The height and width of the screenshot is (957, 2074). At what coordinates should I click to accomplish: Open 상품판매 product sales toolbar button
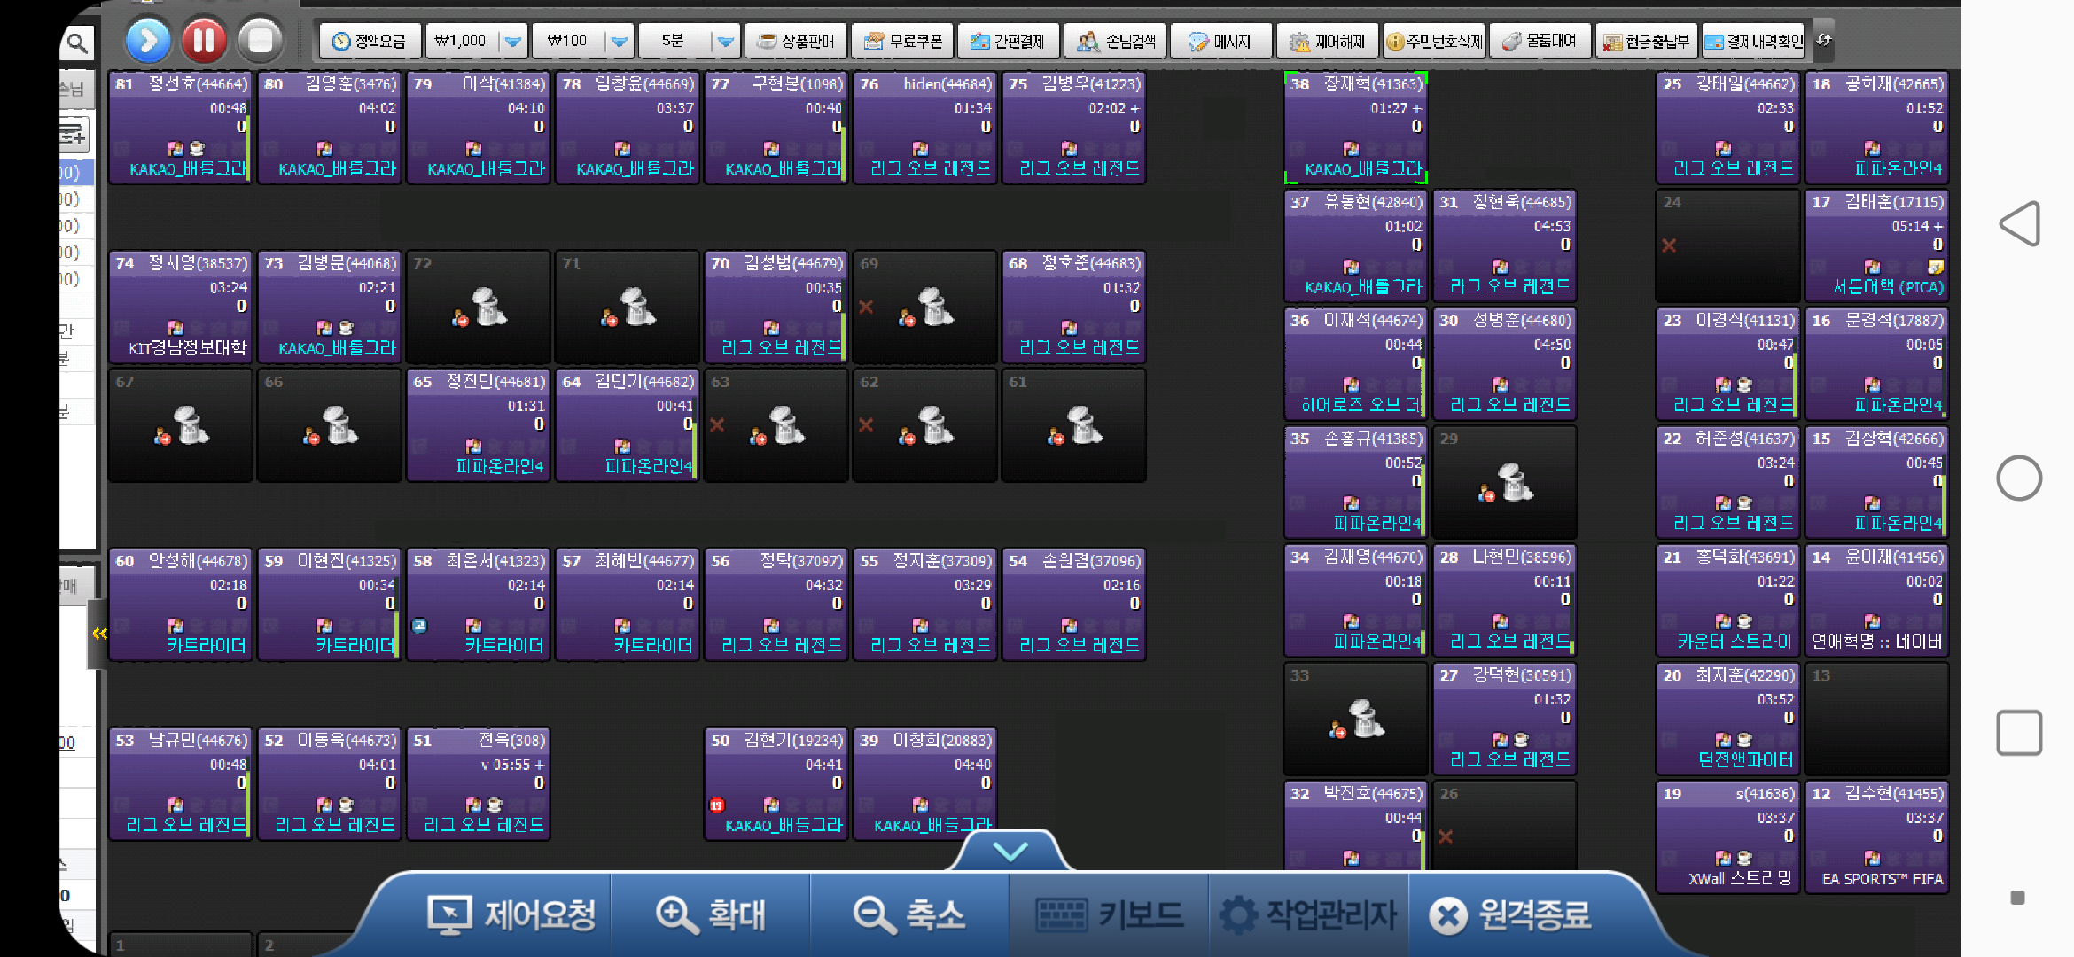pos(796,41)
